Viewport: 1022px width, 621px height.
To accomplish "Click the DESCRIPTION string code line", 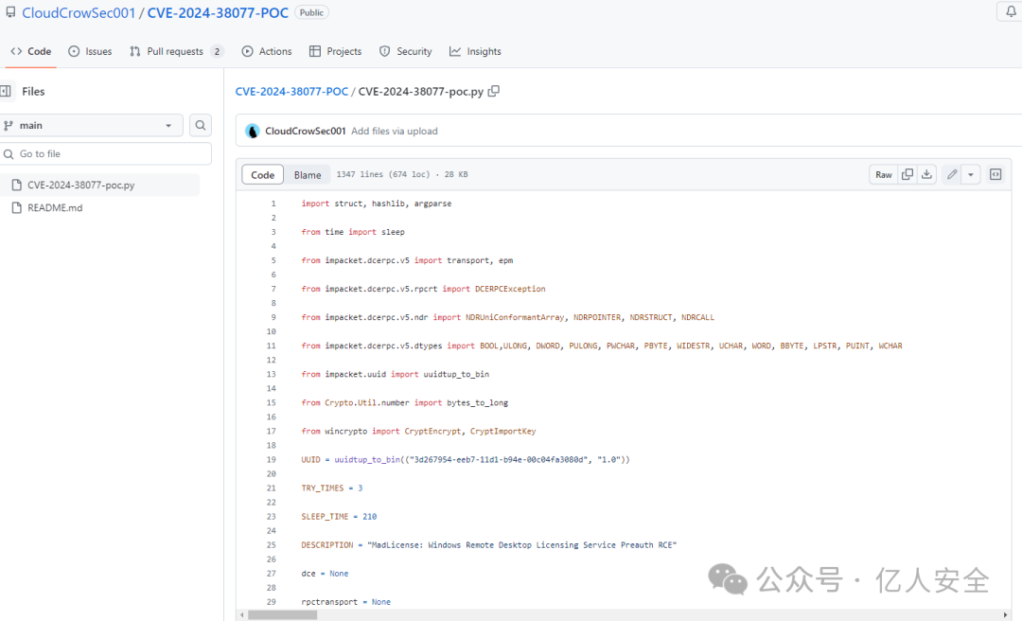I will (x=489, y=545).
